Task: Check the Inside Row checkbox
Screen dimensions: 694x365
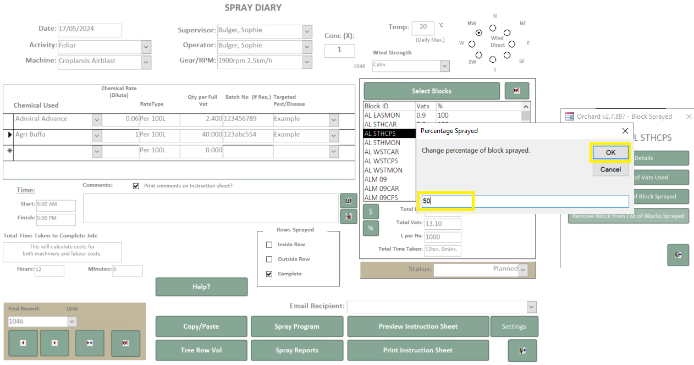Action: (x=269, y=245)
